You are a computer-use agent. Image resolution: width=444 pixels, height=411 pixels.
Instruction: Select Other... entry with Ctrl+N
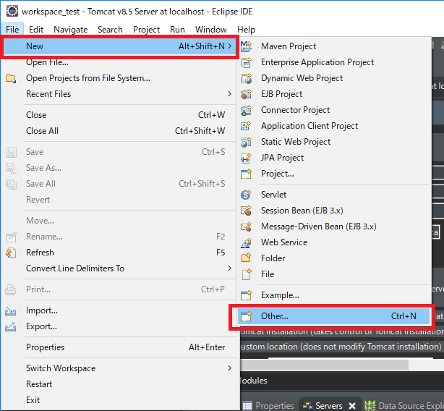pos(334,316)
